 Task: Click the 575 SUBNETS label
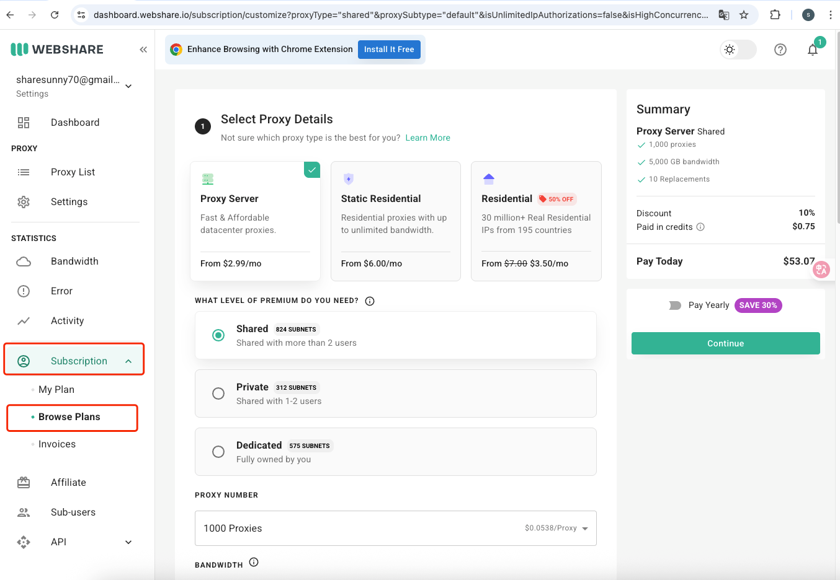tap(310, 446)
